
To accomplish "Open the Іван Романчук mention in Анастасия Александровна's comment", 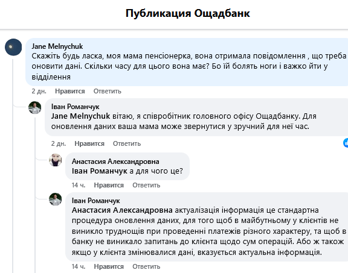I will coord(100,171).
